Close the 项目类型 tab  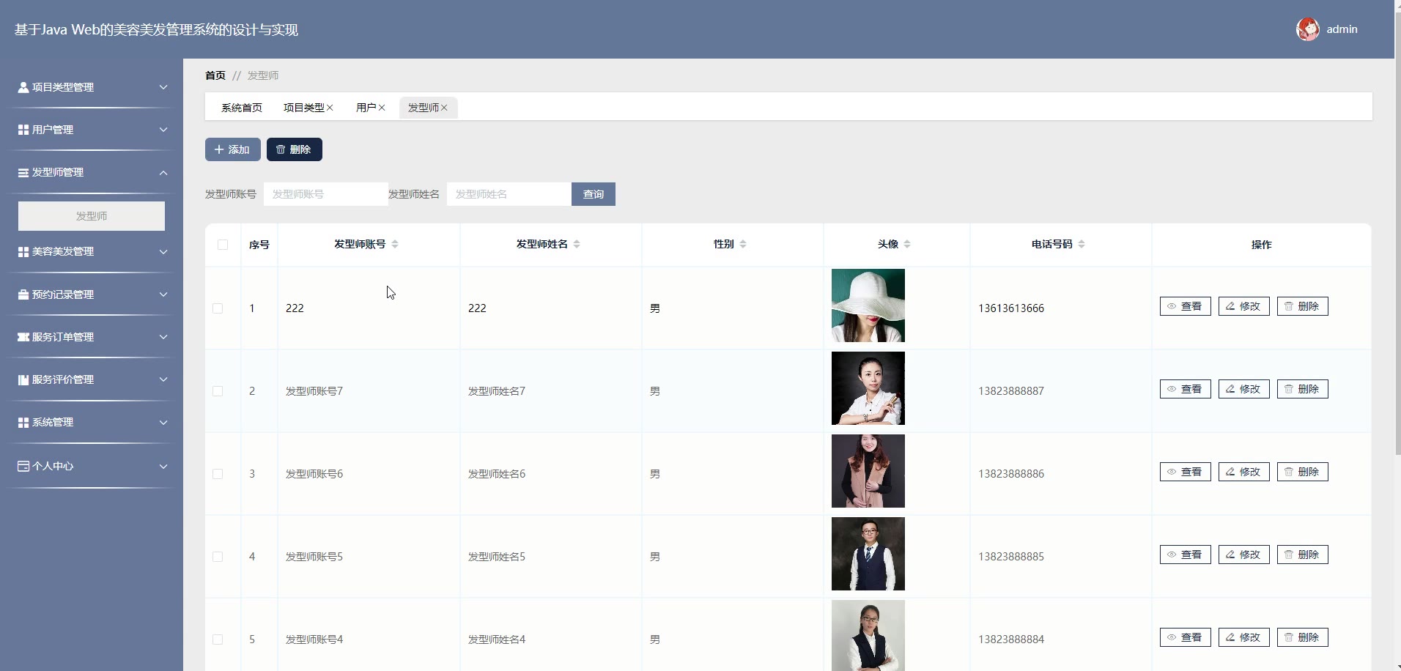coord(330,108)
